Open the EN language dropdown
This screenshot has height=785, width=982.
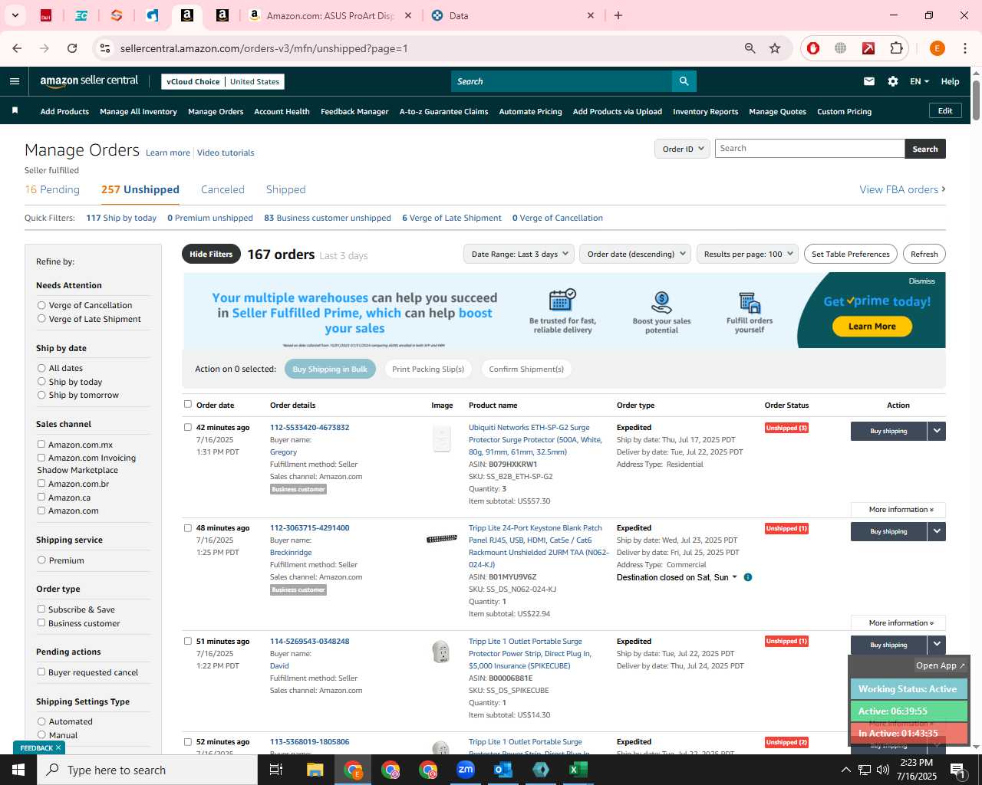[x=919, y=81]
